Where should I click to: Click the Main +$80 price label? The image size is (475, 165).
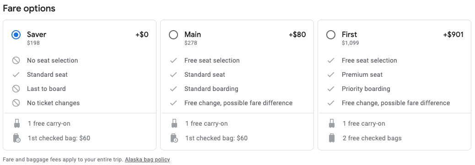click(297, 35)
